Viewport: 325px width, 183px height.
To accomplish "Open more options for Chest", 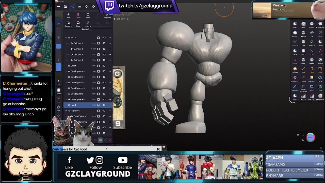I will [110, 66].
